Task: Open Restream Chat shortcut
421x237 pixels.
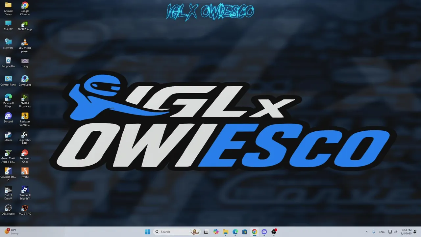Action: pyautogui.click(x=25, y=156)
